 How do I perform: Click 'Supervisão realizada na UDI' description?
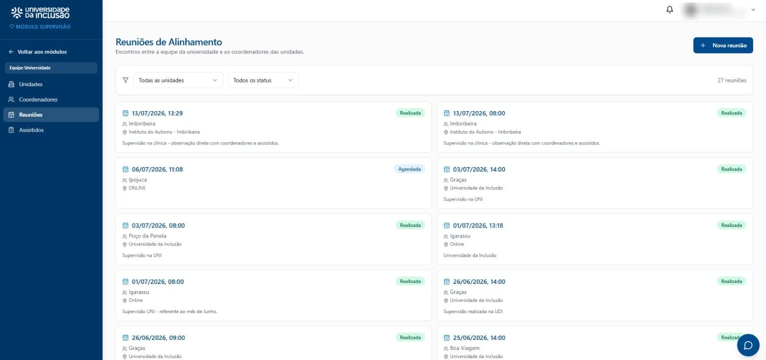click(473, 312)
